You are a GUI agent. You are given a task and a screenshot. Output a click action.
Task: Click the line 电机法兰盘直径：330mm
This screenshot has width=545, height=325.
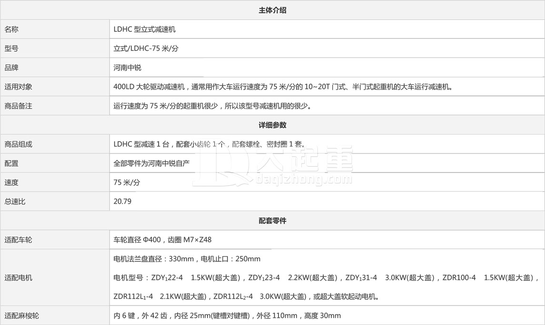(187, 259)
